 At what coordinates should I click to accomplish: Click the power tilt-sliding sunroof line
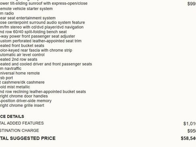(x=44, y=3)
